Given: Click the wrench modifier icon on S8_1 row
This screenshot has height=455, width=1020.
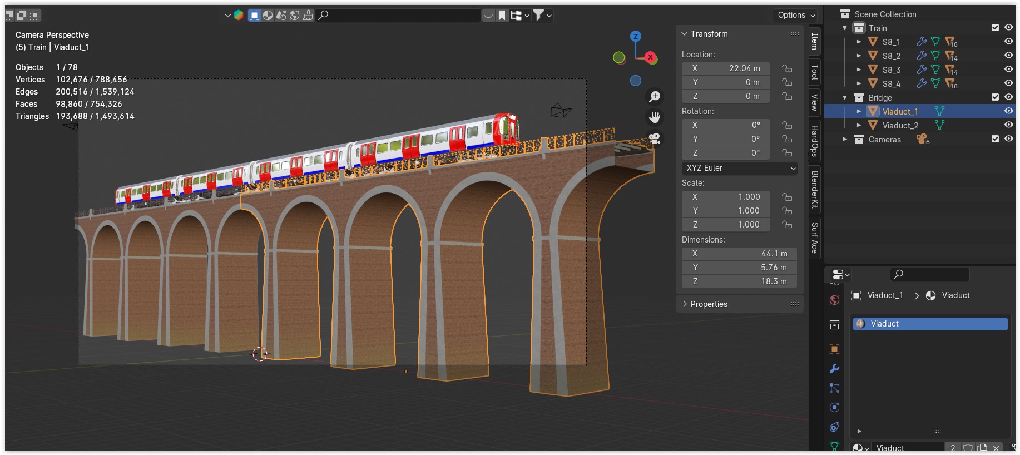Looking at the screenshot, I should (922, 42).
